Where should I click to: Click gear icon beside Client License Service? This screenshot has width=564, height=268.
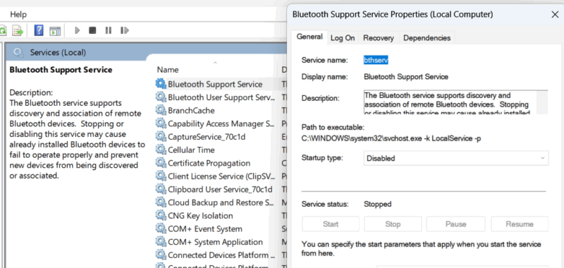pos(161,176)
